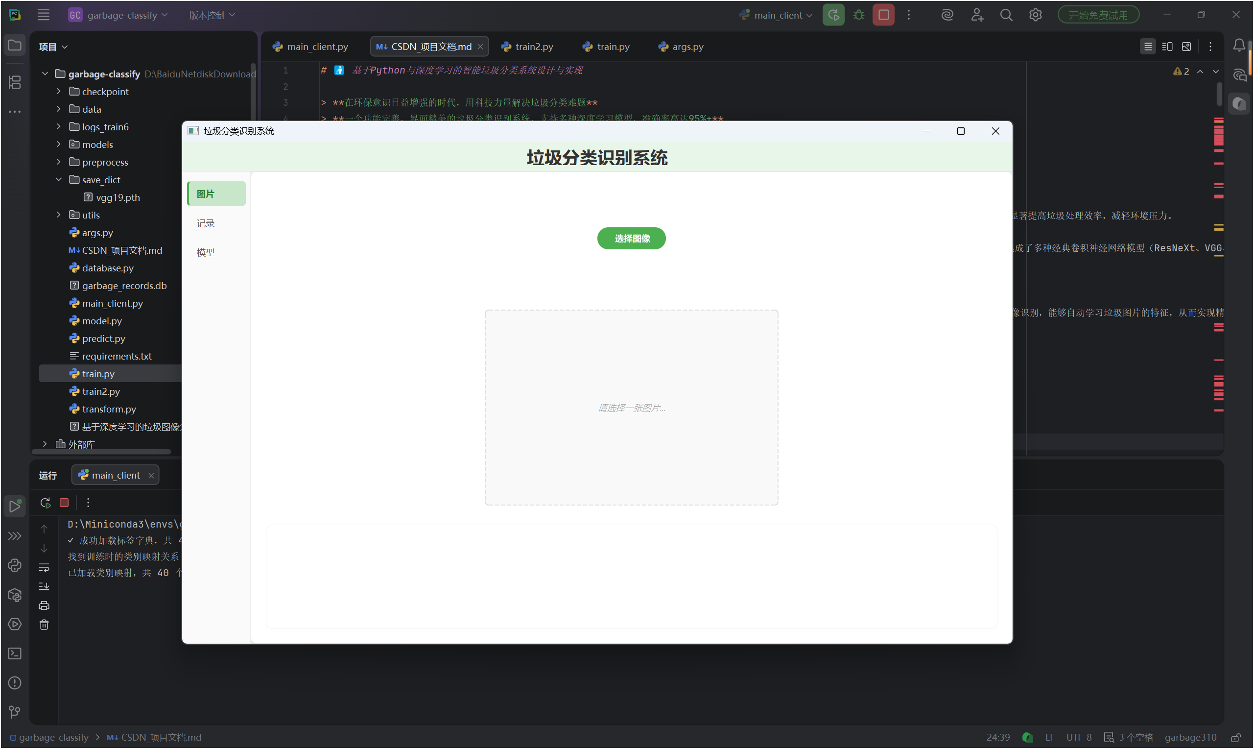
Task: Toggle soft-wrap in the run console
Action: click(44, 567)
